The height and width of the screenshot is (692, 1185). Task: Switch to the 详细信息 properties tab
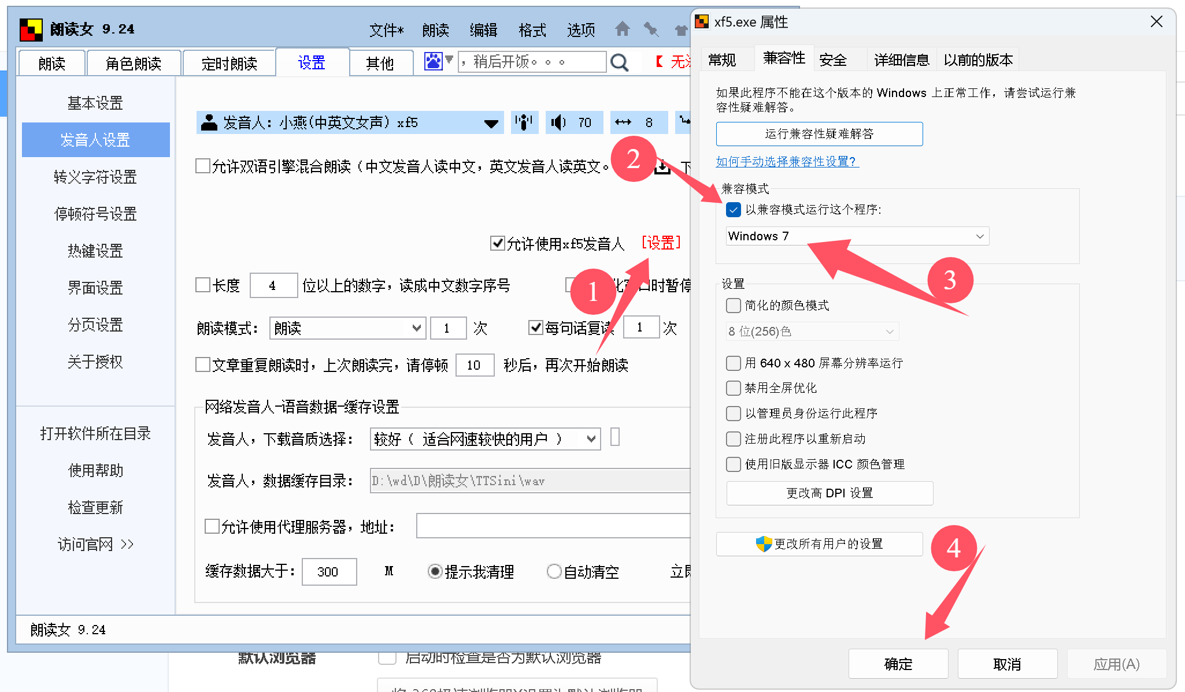901,59
